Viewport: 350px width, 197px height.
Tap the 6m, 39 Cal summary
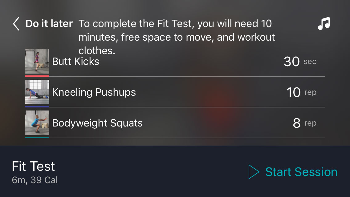[x=35, y=180]
